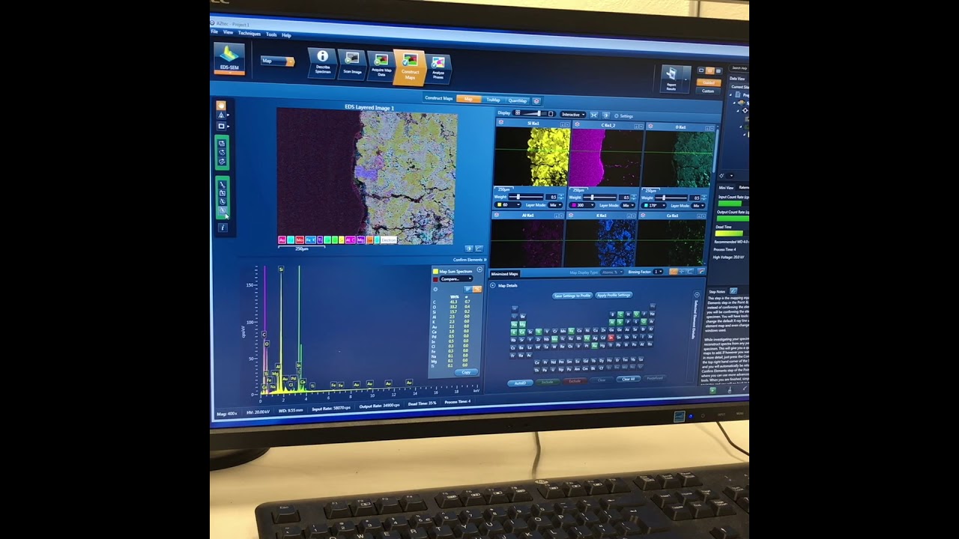Switch to the QuantMap tab

(x=518, y=100)
